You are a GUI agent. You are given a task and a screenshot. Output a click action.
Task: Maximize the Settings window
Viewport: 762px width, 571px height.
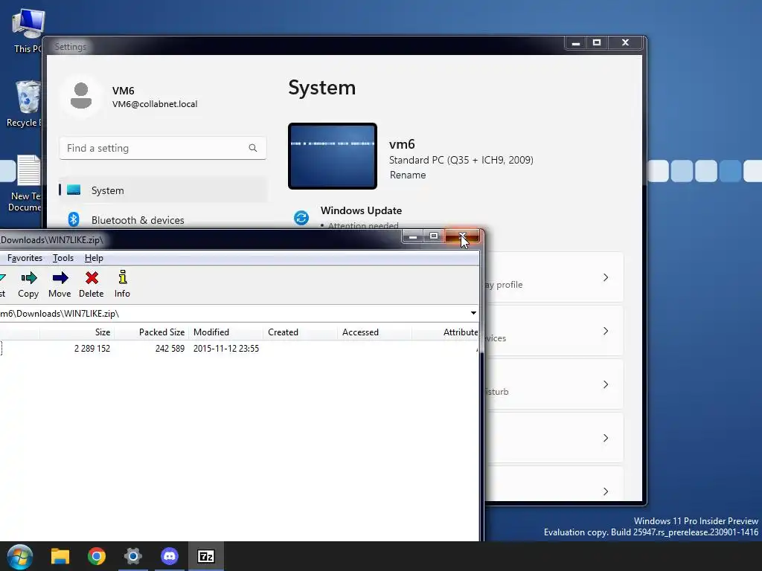click(597, 43)
